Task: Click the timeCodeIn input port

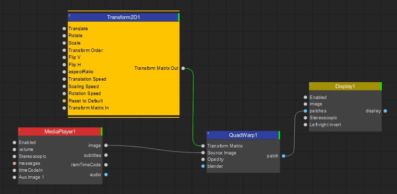Action: pos(14,170)
